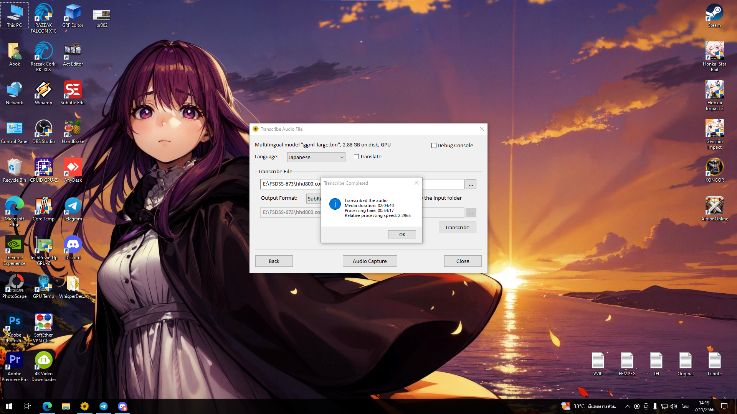Select the Act Editor icon
The height and width of the screenshot is (414, 737).
coord(73,54)
